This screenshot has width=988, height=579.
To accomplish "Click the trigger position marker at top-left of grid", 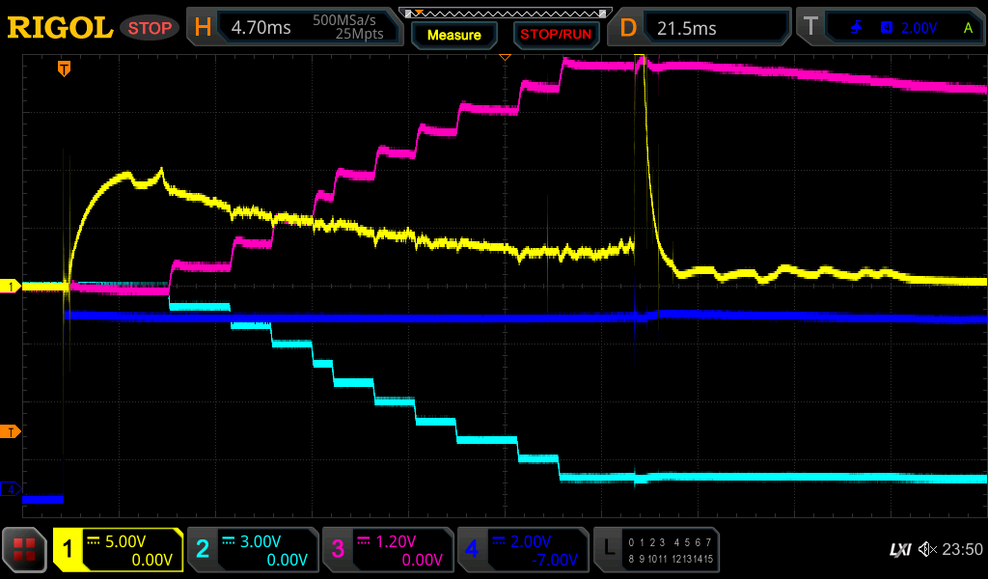I will pyautogui.click(x=64, y=68).
